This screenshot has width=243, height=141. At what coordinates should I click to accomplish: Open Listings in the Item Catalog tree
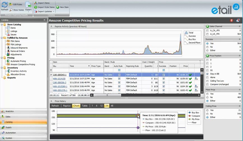point(14,31)
